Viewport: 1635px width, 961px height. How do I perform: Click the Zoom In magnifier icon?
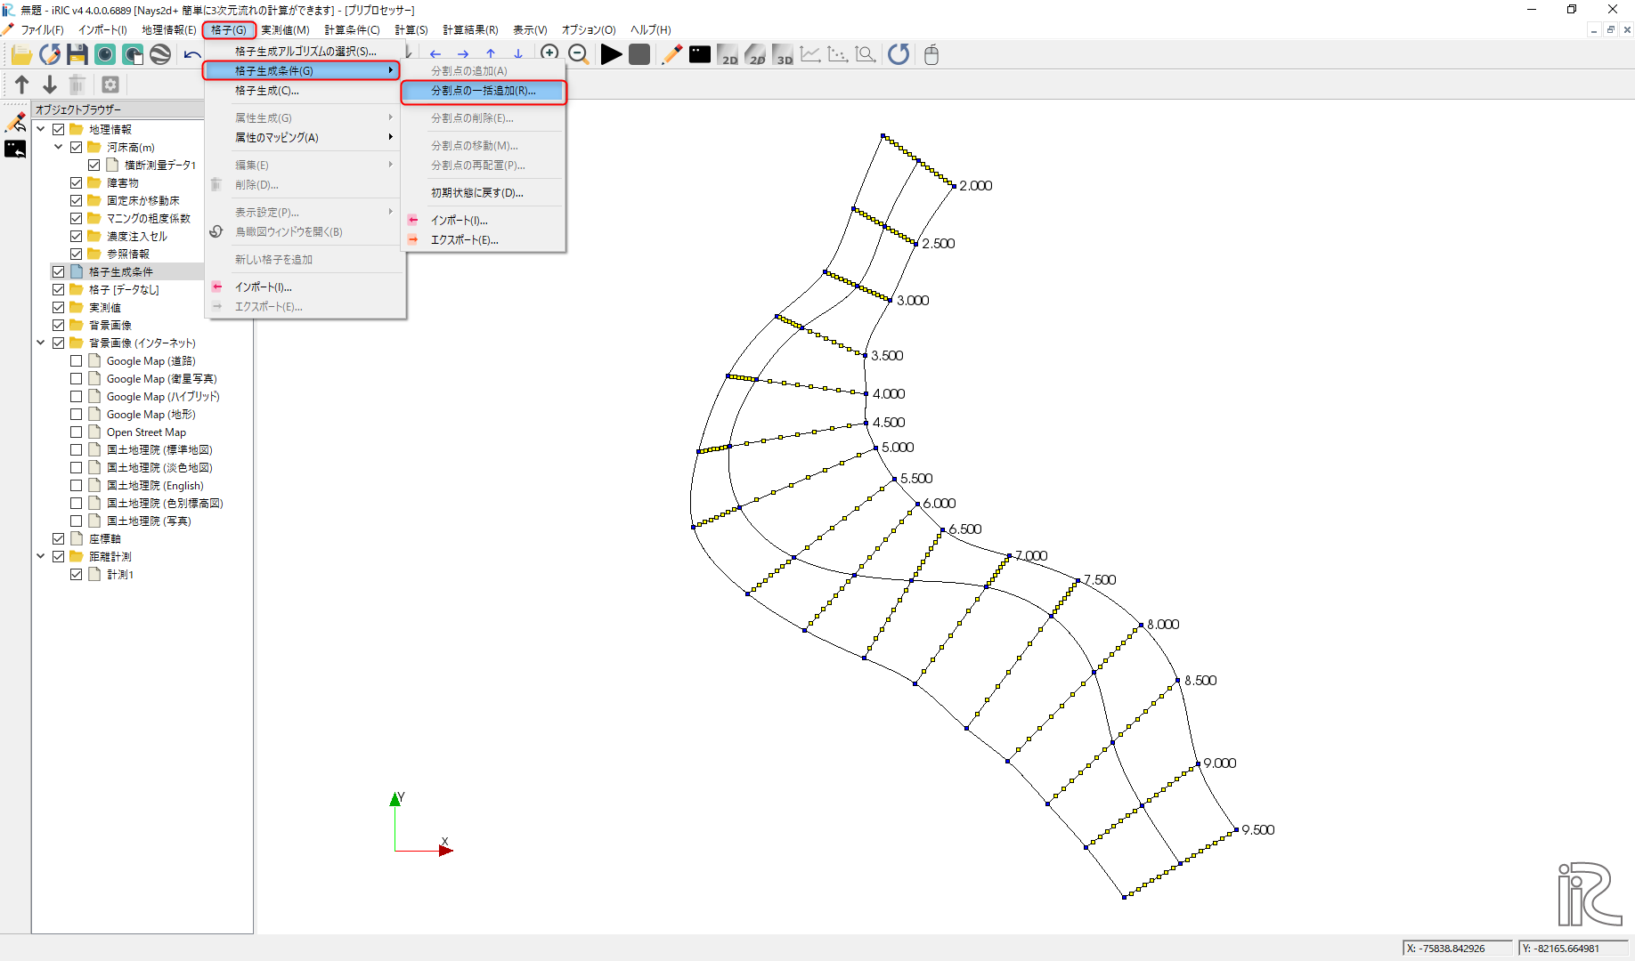click(x=550, y=54)
